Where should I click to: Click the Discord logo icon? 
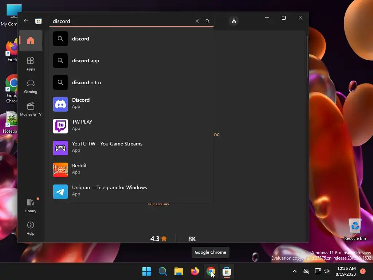coord(60,104)
